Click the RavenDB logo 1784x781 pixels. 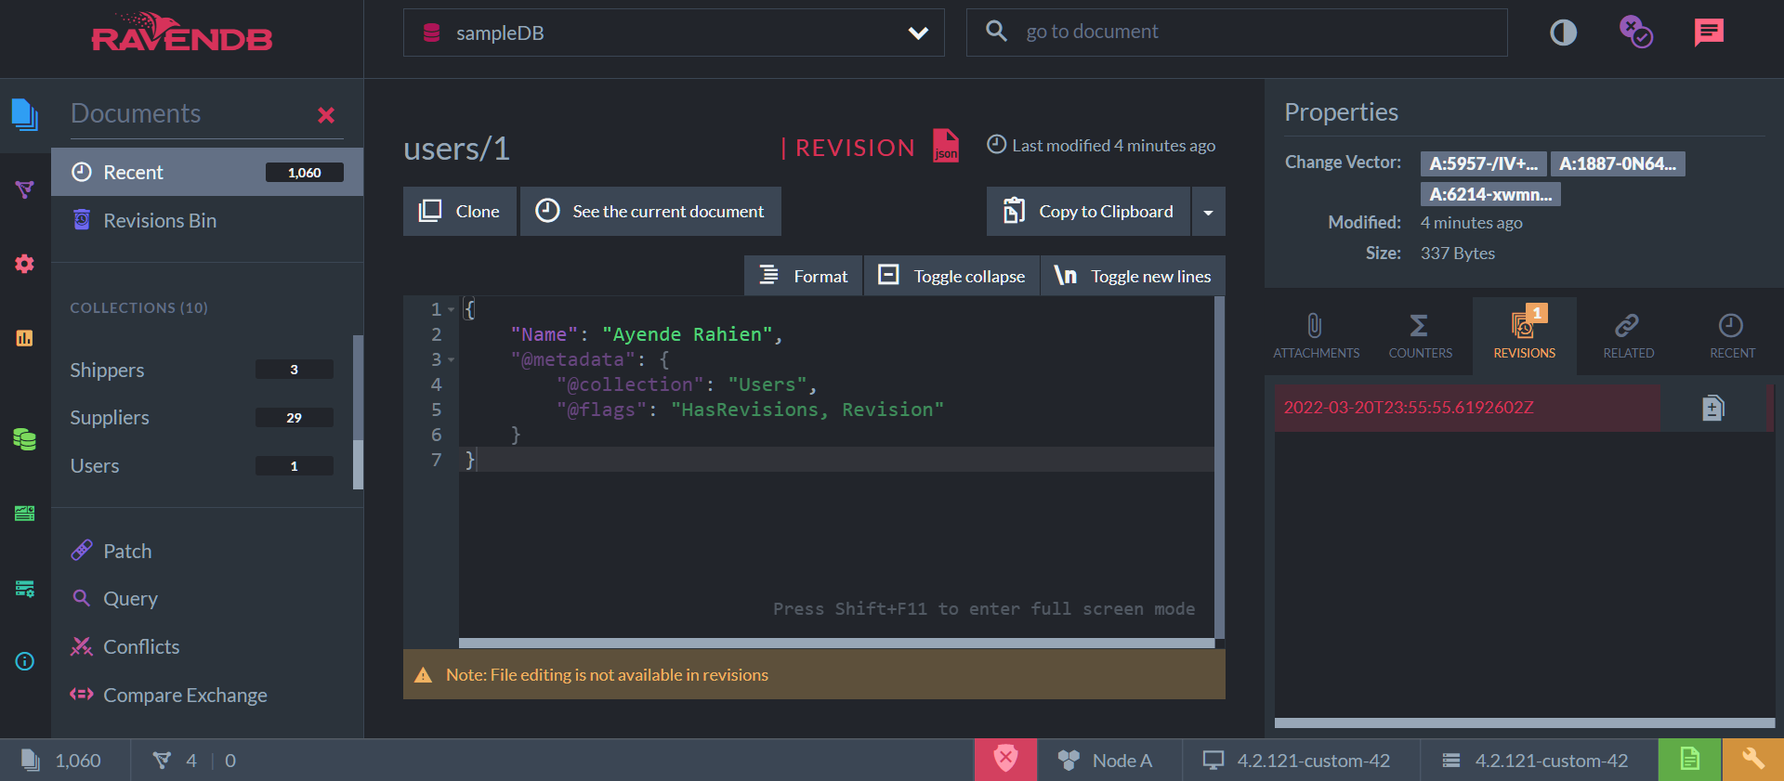pyautogui.click(x=182, y=33)
